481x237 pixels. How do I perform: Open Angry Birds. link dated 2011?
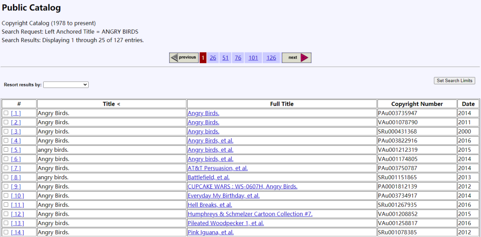tap(204, 122)
